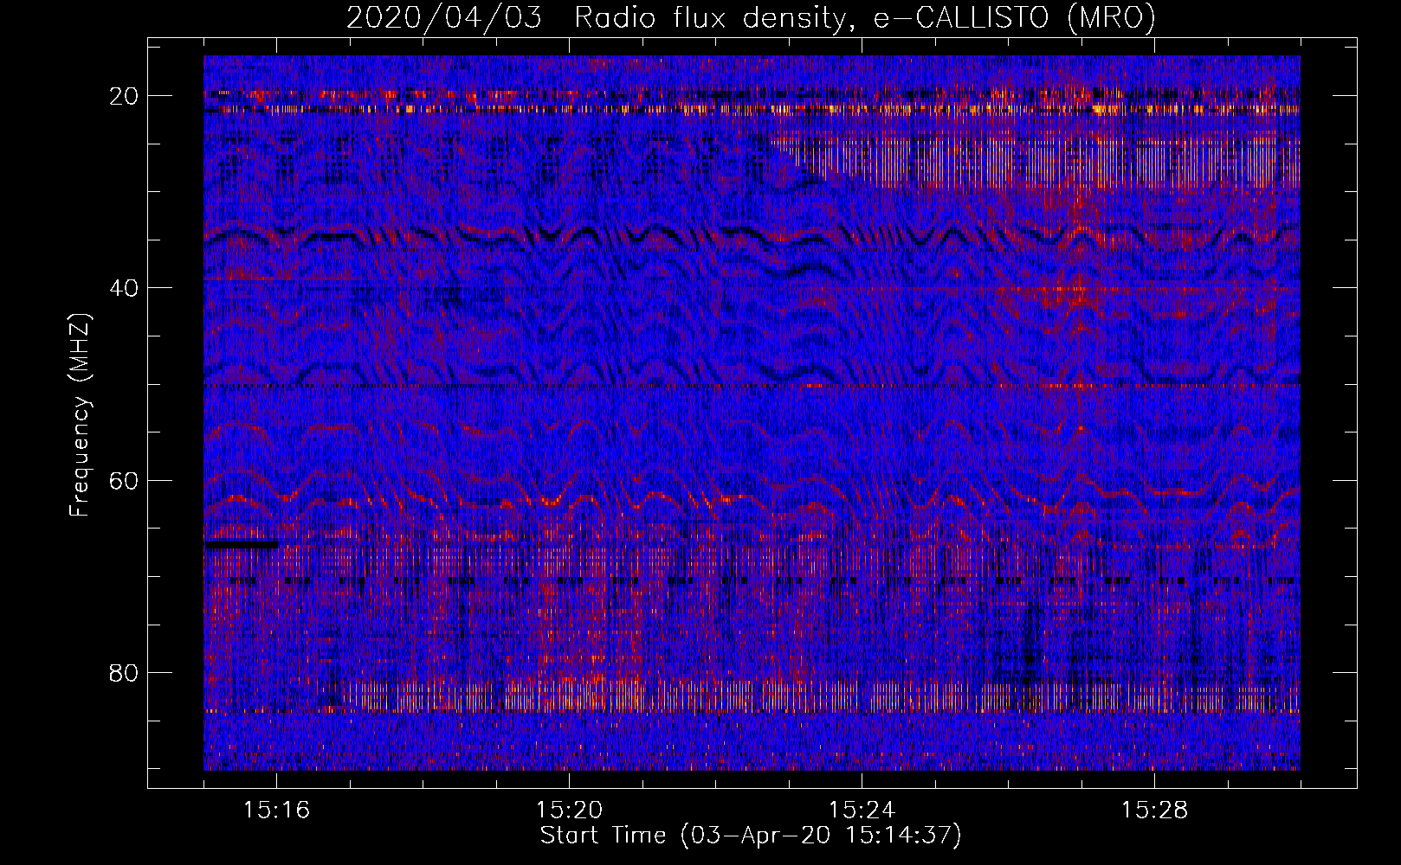Click the '15:20' time tick label
1401x865 pixels.
pos(569,811)
